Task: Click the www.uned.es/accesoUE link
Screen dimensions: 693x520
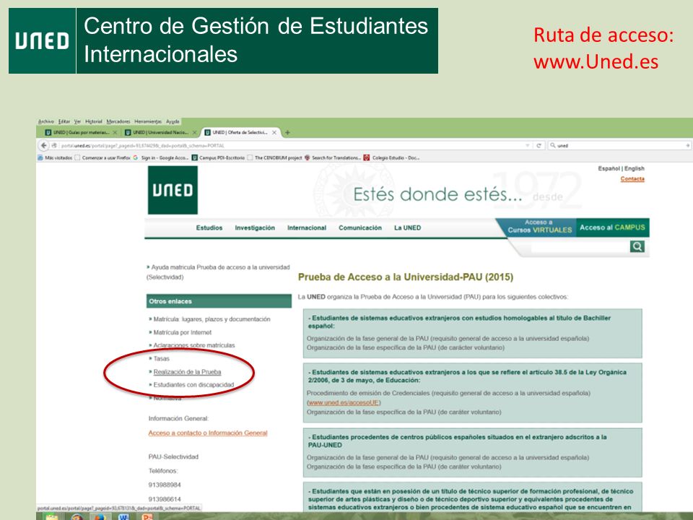Action: (x=344, y=402)
